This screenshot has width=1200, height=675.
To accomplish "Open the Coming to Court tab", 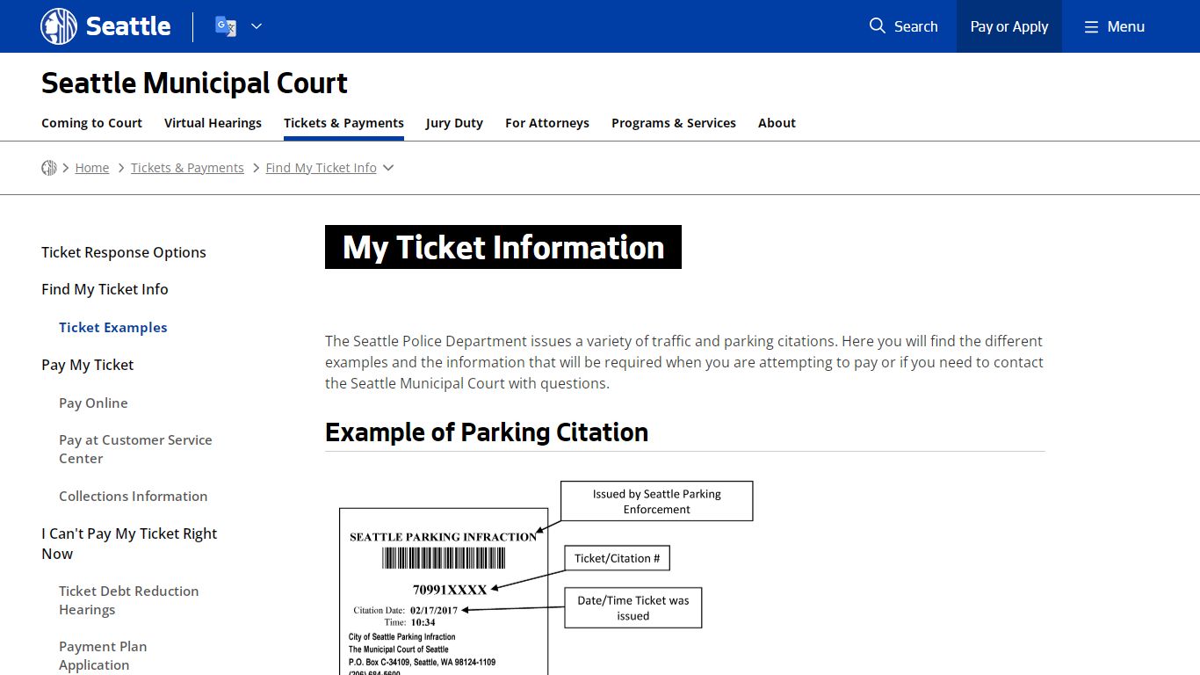I will 91,123.
